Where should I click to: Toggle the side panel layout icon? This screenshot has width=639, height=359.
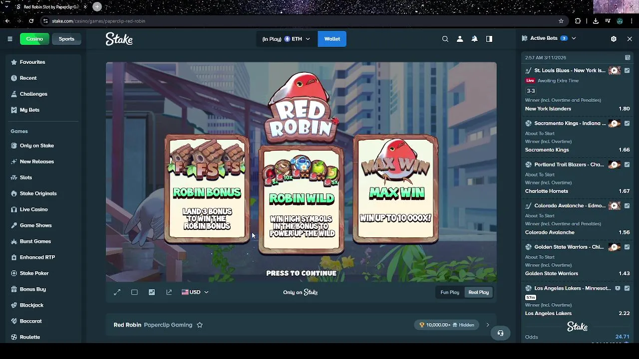click(489, 39)
